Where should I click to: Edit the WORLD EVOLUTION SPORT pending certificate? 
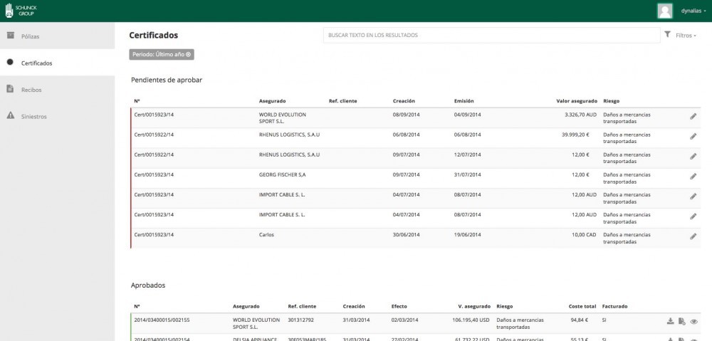[693, 116]
